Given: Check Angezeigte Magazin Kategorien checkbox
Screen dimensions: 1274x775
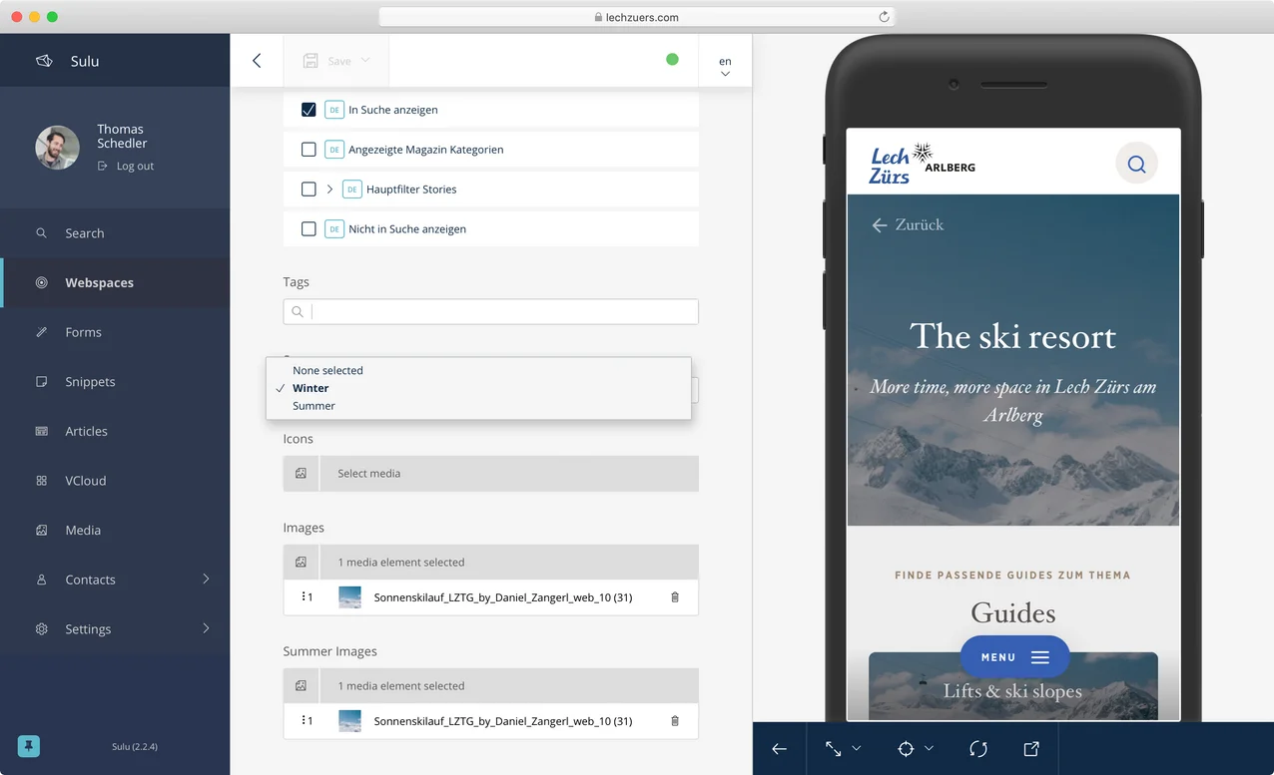Looking at the screenshot, I should (x=309, y=150).
